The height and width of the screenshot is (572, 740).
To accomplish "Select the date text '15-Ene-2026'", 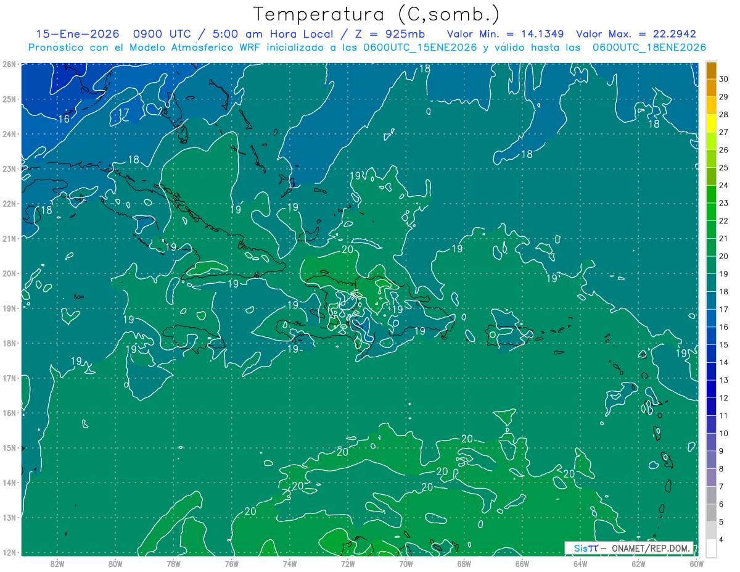I will click(x=77, y=34).
